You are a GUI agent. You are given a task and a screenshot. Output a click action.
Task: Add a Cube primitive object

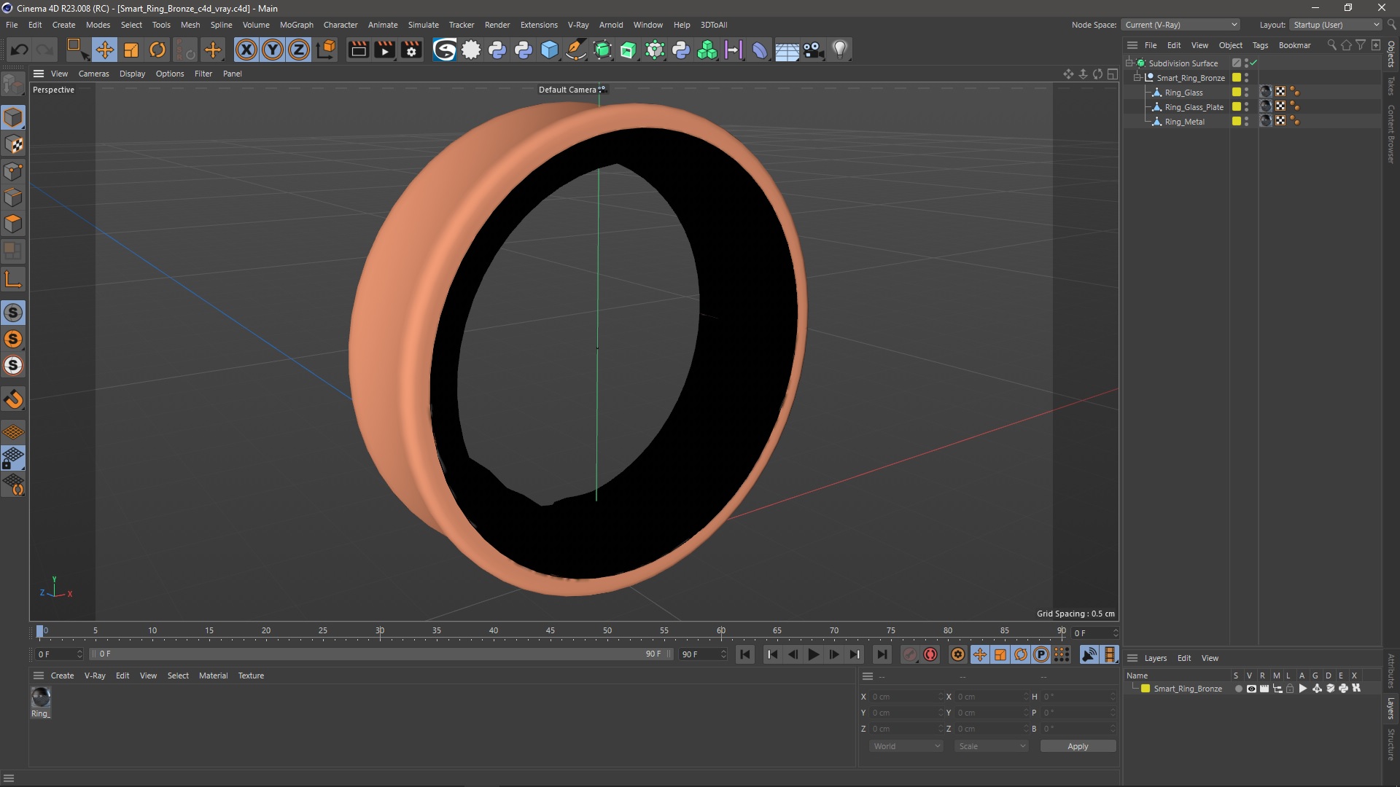[550, 50]
